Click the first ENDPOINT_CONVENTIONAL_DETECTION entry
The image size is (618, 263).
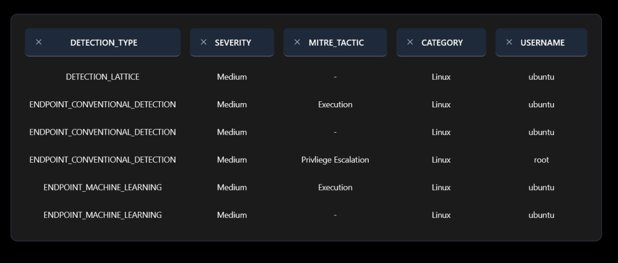[x=103, y=104]
